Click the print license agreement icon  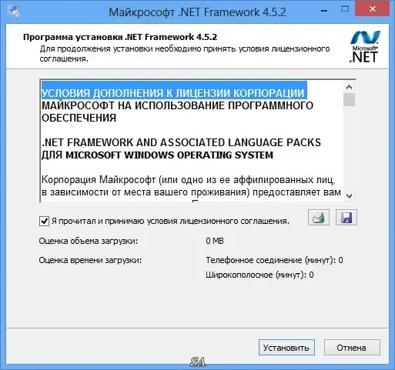coord(319,218)
